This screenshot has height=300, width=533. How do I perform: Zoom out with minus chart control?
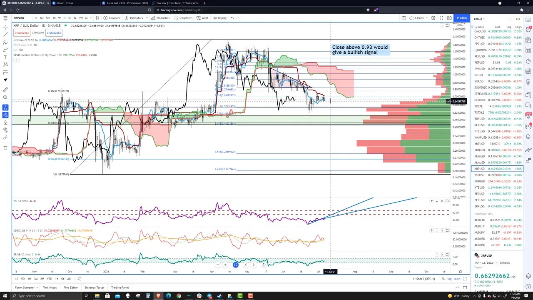pos(217,265)
